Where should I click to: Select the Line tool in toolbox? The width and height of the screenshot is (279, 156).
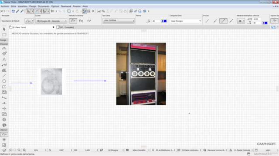tap(4, 76)
